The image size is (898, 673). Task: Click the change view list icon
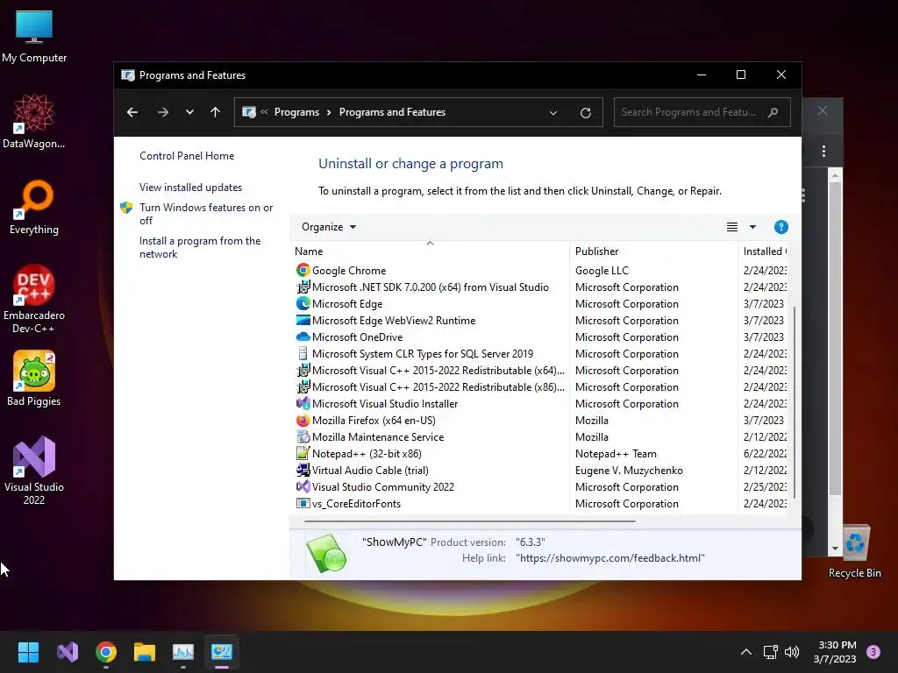[x=732, y=227]
